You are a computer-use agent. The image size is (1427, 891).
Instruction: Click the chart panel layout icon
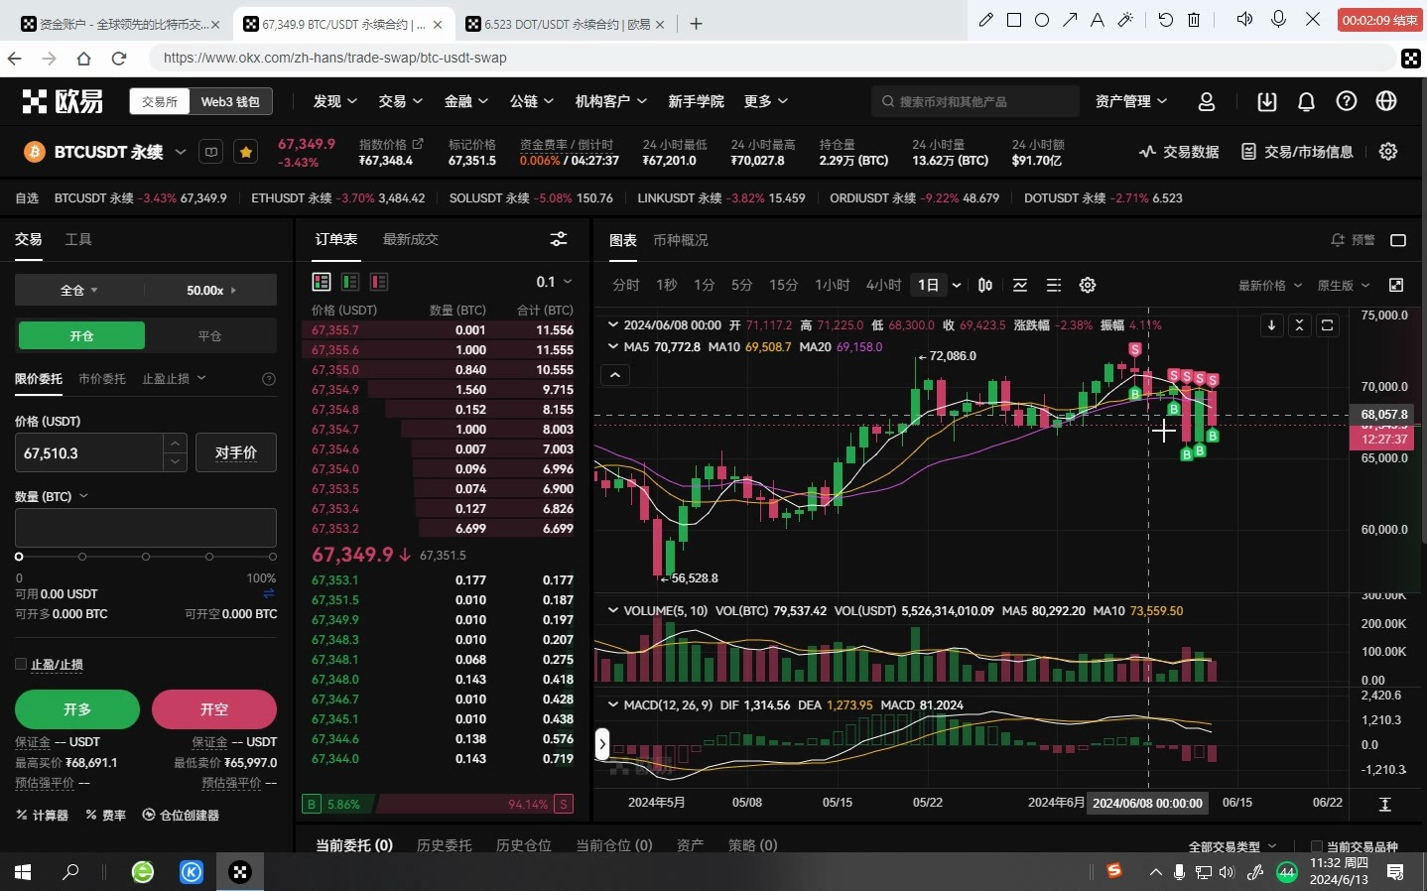pyautogui.click(x=1398, y=240)
